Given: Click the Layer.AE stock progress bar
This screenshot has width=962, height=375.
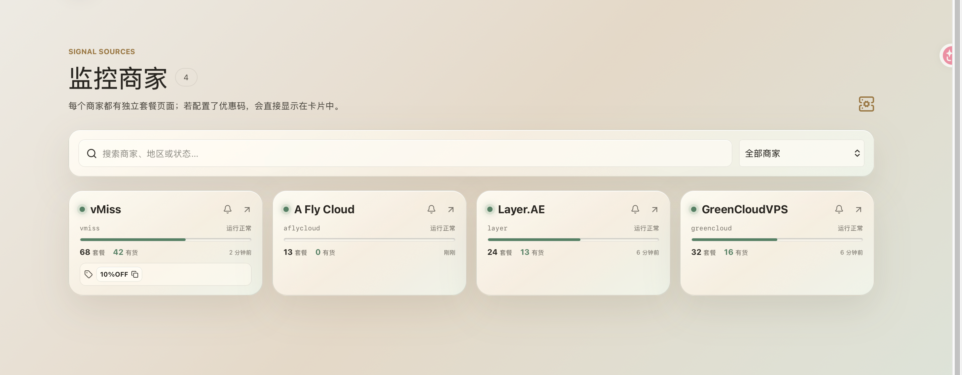Looking at the screenshot, I should pos(573,240).
